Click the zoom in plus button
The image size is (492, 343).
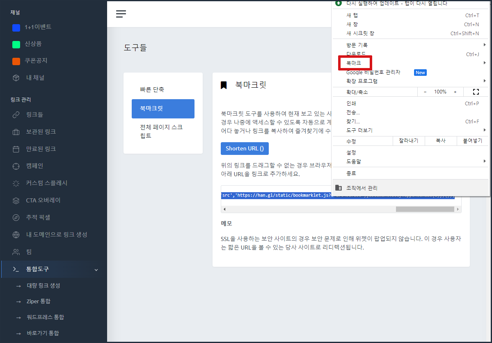point(455,92)
